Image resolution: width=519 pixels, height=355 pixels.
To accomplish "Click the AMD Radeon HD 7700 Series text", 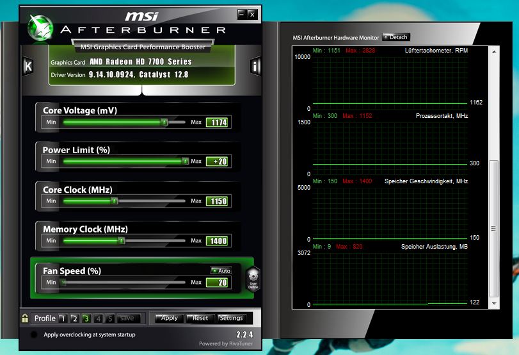I will point(141,62).
